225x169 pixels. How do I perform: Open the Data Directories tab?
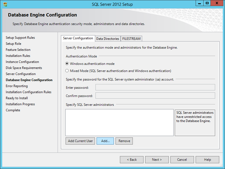coord(108,39)
